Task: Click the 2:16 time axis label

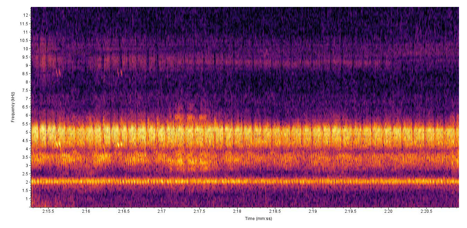Action: coord(86,211)
